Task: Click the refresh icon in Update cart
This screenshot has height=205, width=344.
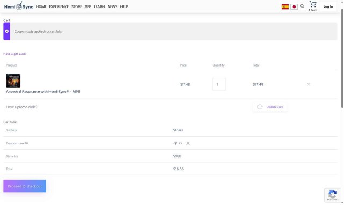Action: pos(260,107)
